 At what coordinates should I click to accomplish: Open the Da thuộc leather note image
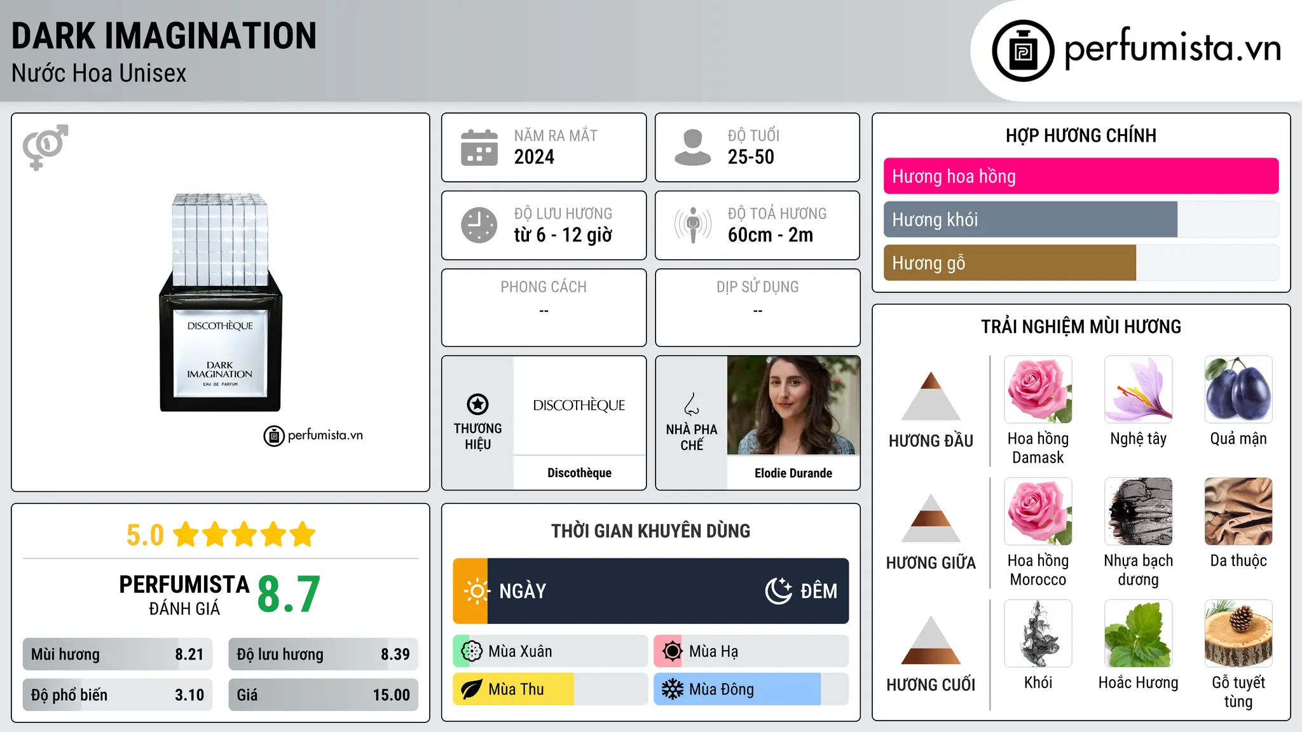(x=1238, y=512)
